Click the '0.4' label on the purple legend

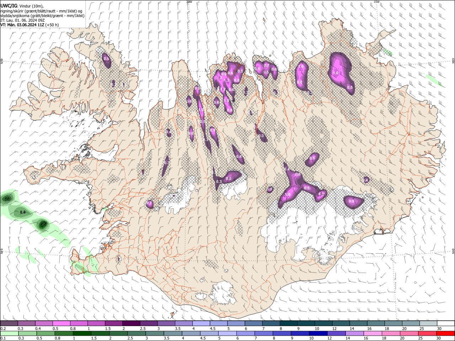38,329
